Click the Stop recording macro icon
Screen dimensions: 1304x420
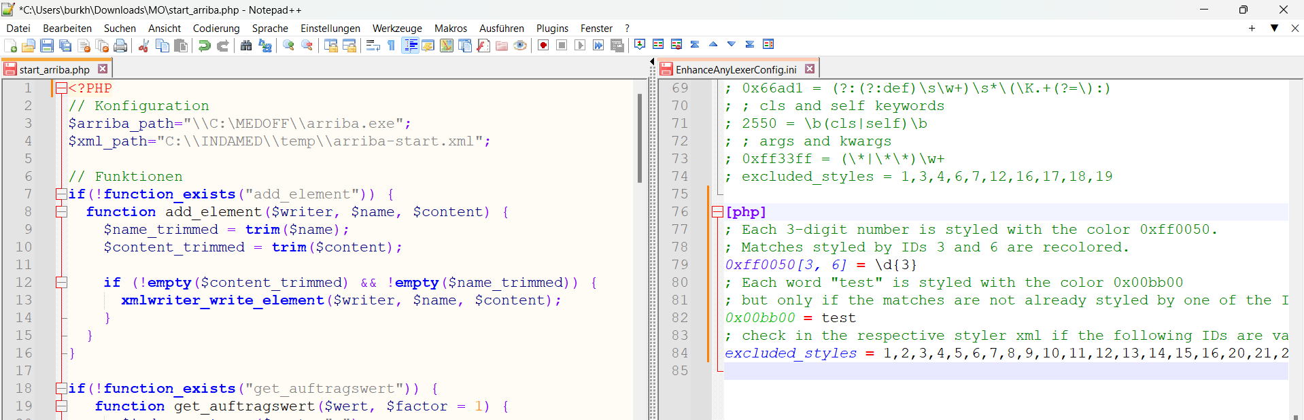(562, 46)
